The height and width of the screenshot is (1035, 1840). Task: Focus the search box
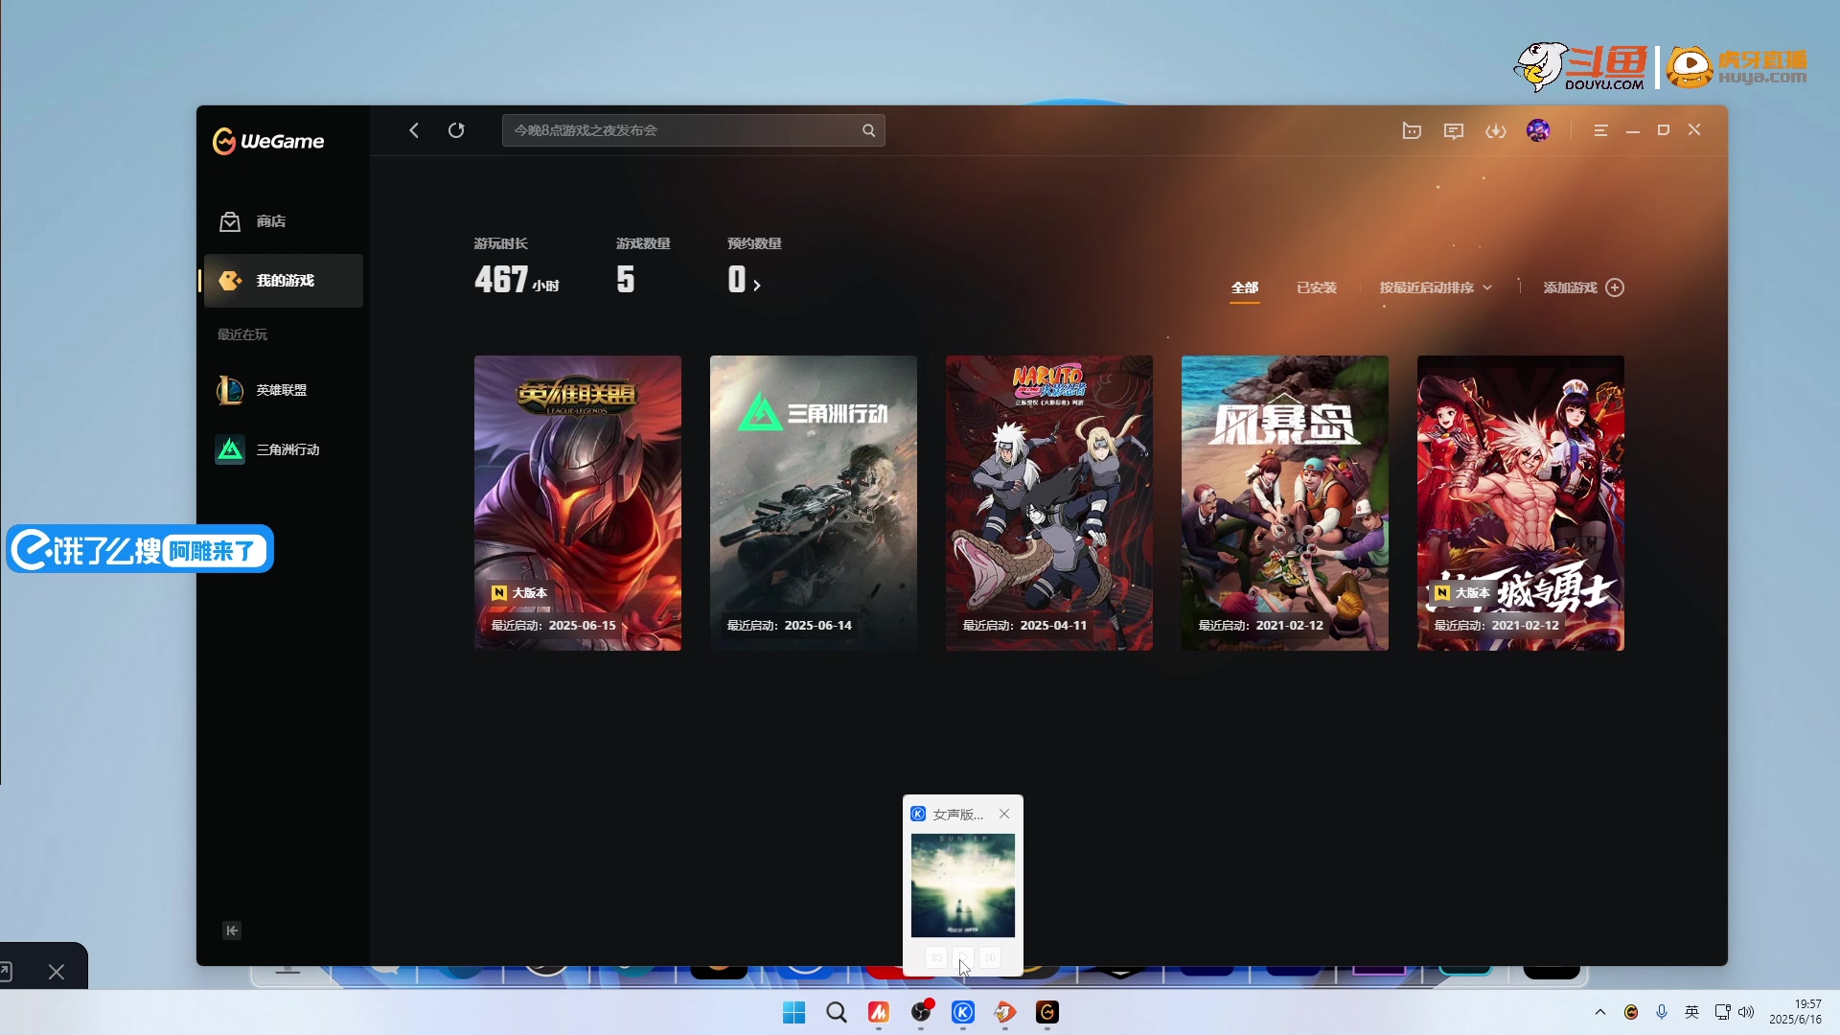[x=693, y=130]
